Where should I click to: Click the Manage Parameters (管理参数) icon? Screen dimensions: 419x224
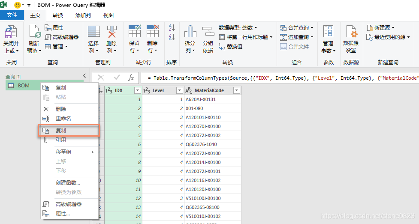tap(328, 32)
